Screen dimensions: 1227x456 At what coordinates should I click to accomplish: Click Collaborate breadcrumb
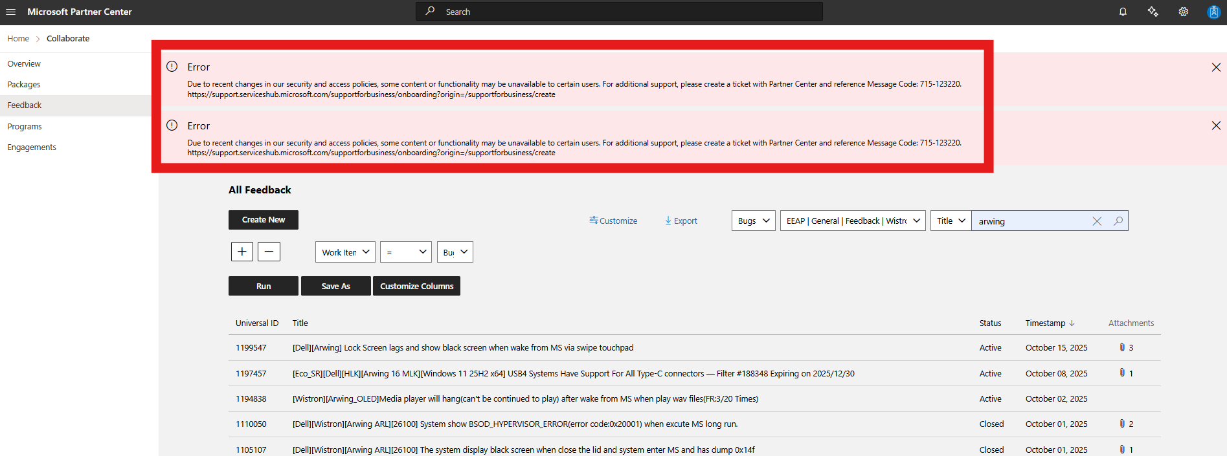tap(68, 39)
